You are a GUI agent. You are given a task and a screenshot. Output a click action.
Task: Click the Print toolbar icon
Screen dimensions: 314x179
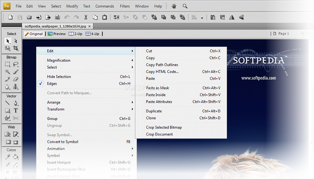click(x=57, y=17)
